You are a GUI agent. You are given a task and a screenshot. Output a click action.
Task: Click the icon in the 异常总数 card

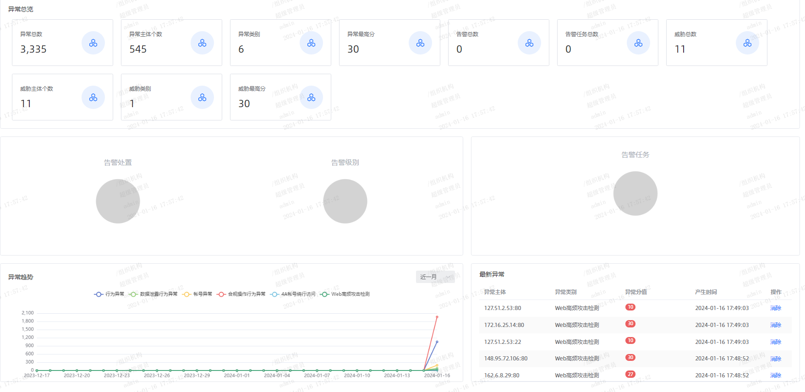(93, 43)
